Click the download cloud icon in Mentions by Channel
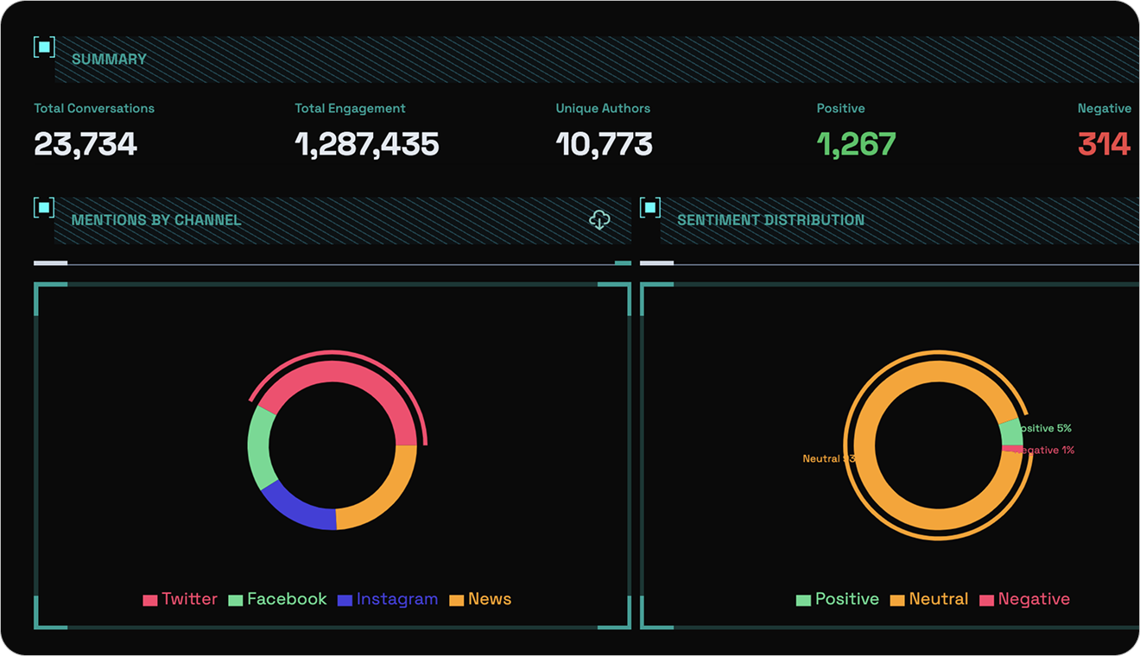The height and width of the screenshot is (656, 1140). [x=599, y=220]
